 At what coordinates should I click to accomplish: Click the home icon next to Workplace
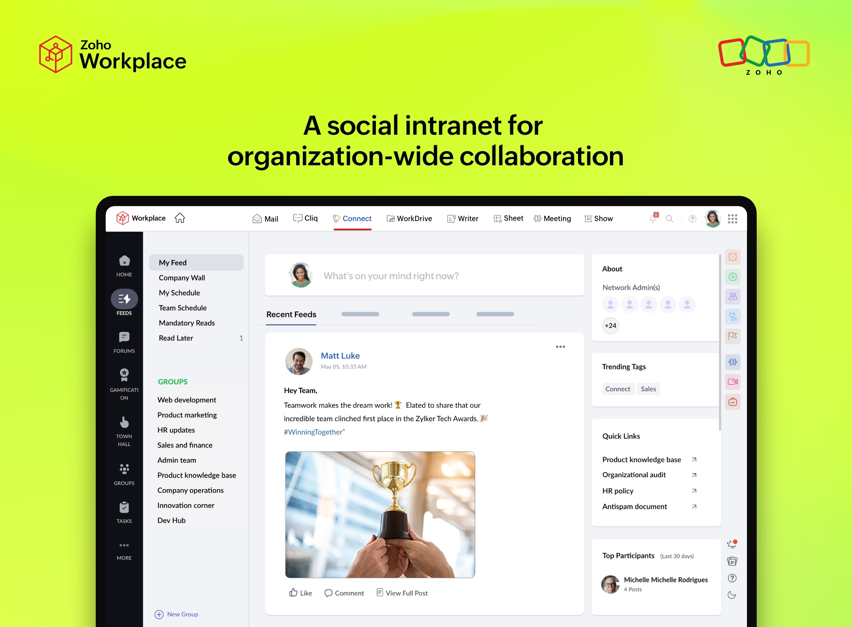pos(180,218)
